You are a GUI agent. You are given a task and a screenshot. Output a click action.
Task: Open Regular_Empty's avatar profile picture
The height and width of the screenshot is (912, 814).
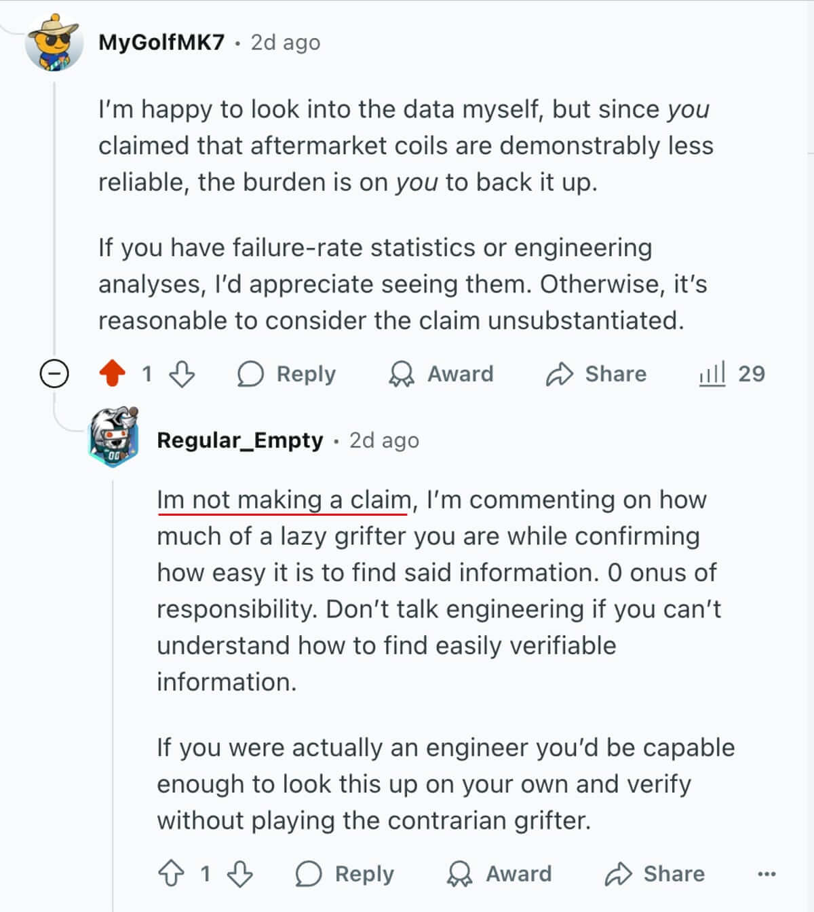113,438
